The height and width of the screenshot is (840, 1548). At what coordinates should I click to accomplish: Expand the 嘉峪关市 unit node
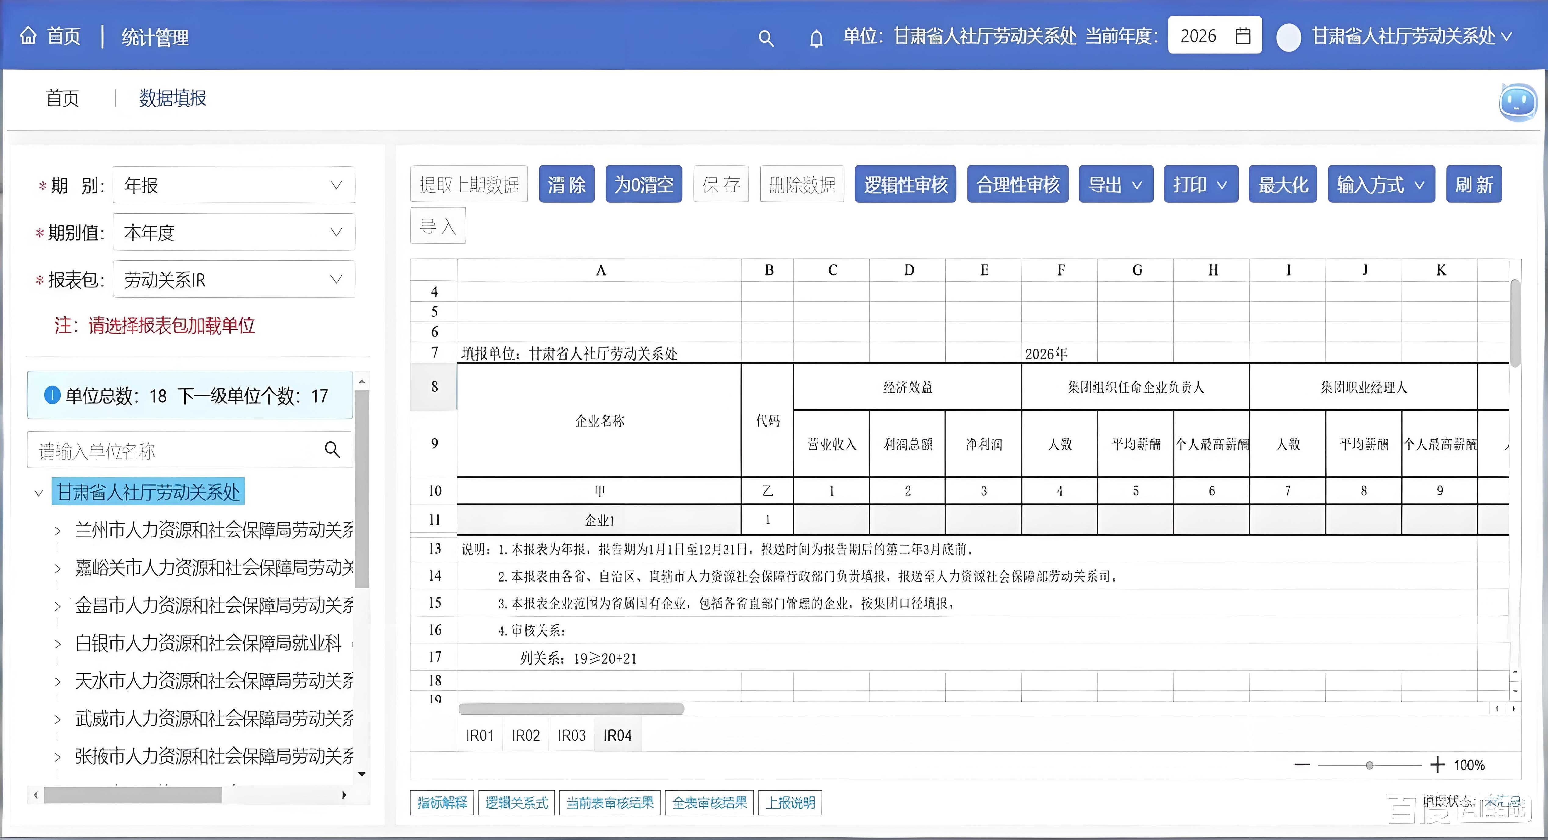(x=57, y=568)
